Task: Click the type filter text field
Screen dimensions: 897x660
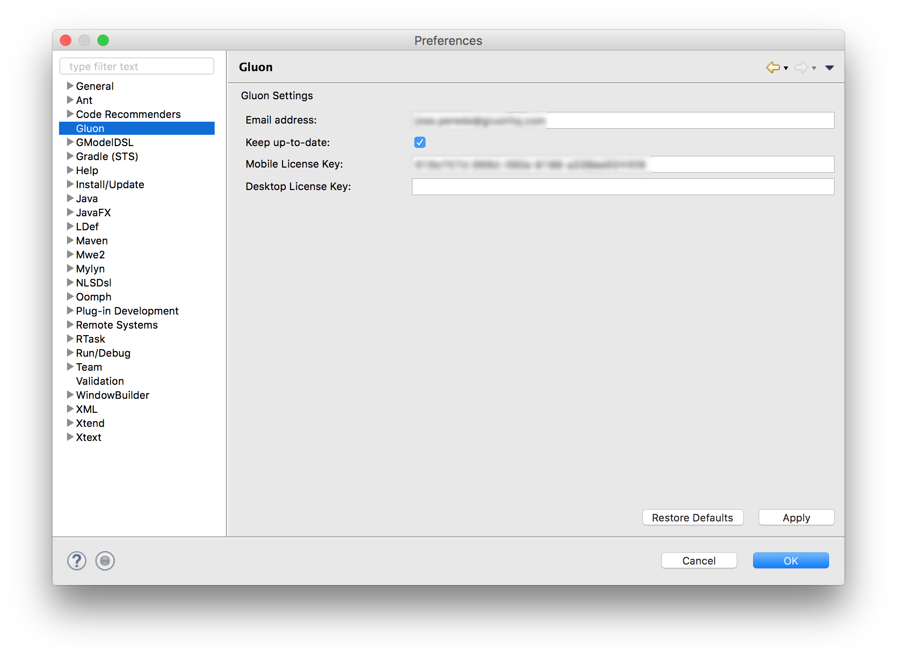Action: coord(137,66)
